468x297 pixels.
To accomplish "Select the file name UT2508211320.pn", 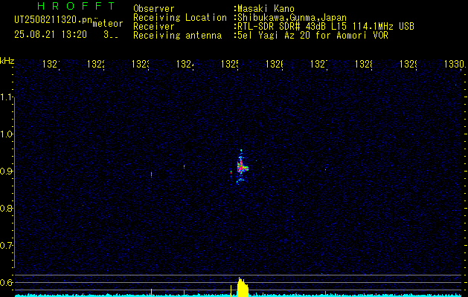I will [54, 20].
